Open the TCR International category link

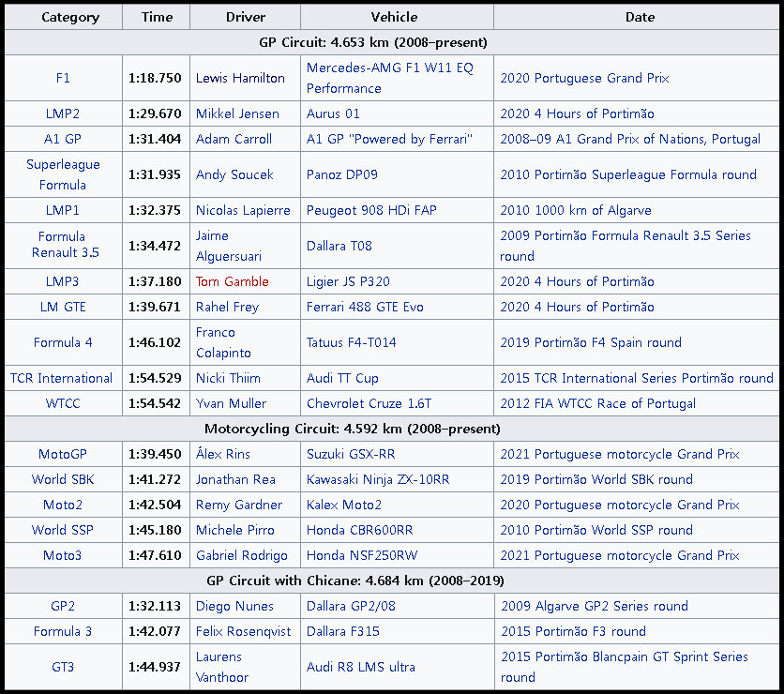[x=61, y=378]
